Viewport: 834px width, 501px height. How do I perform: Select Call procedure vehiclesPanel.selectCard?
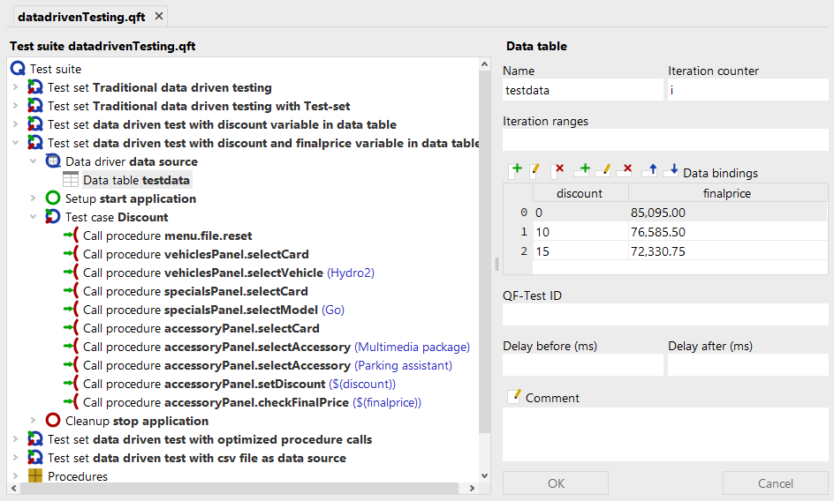point(196,254)
